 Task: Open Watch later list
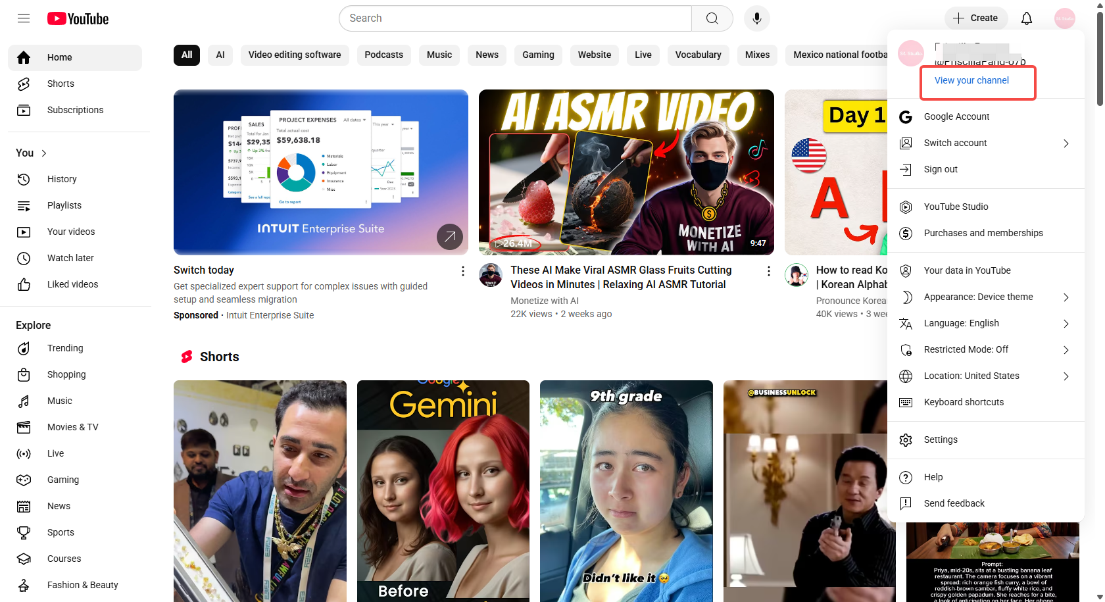[x=75, y=258]
